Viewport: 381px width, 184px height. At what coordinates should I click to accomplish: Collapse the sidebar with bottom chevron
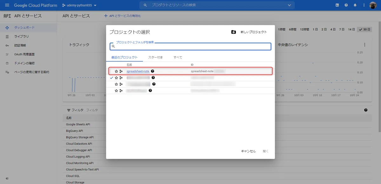tap(7, 179)
